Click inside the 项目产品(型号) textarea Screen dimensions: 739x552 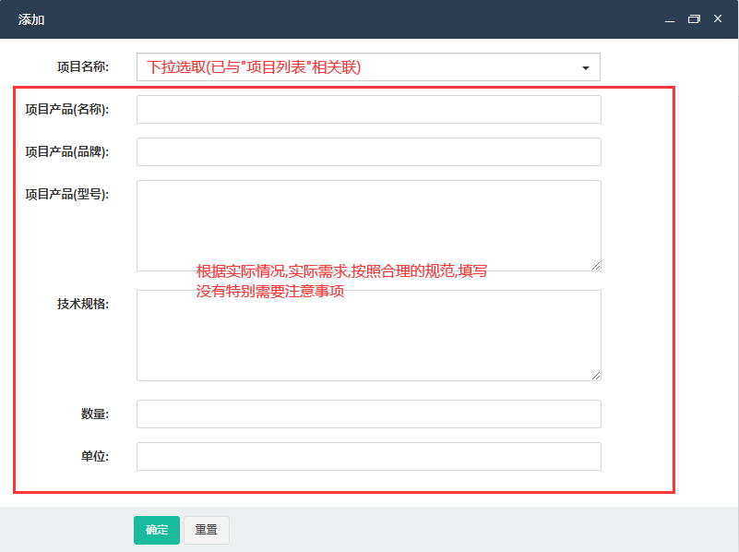pos(368,225)
